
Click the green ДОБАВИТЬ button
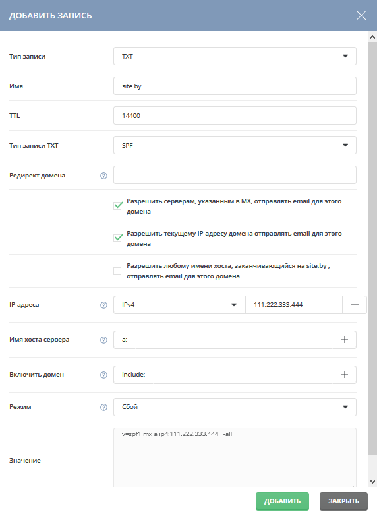coord(282,501)
